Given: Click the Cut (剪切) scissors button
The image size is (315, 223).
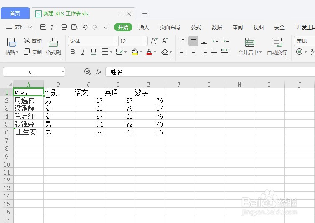Looking at the screenshot, I should click(32, 41).
